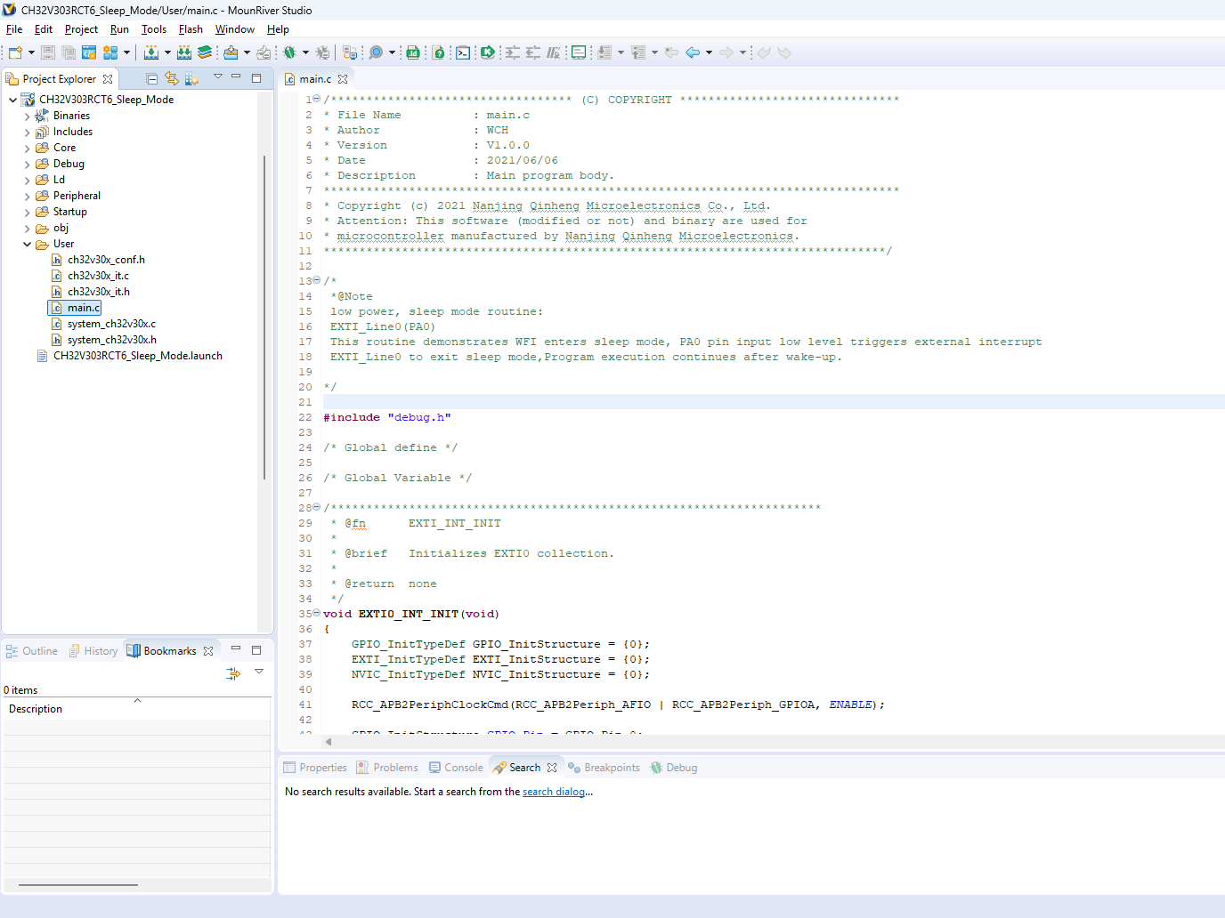Select system_ch32v30x.c in Project Explorer

click(111, 324)
